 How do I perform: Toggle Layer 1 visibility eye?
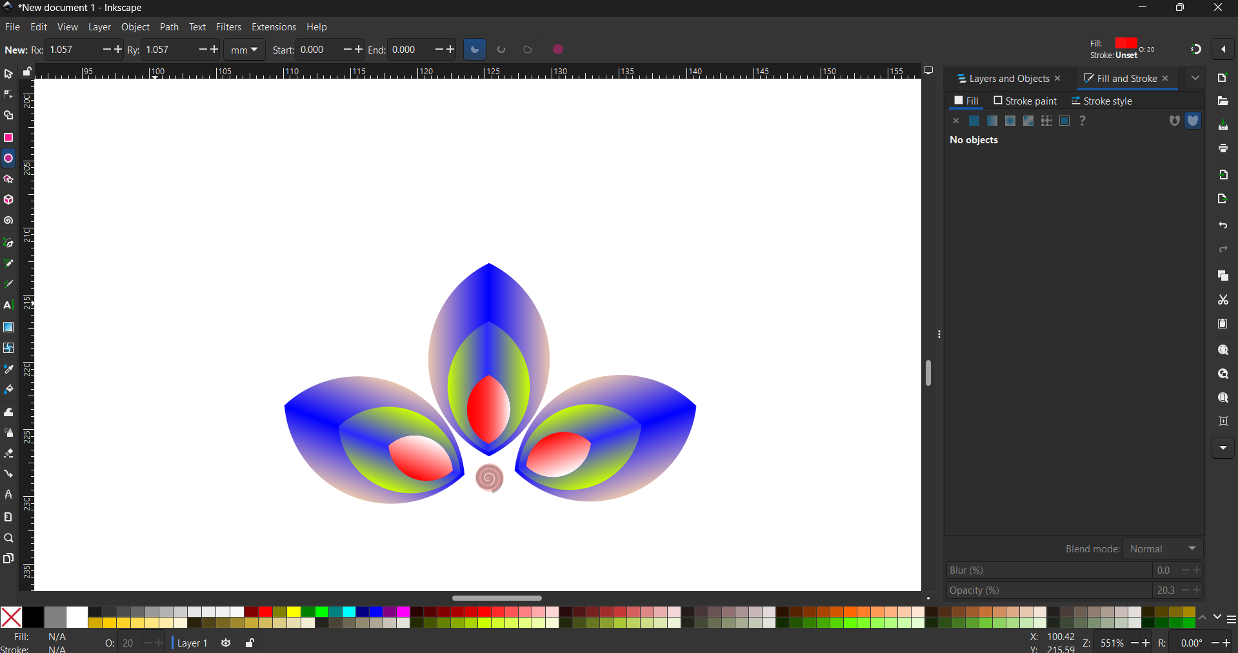pos(226,643)
